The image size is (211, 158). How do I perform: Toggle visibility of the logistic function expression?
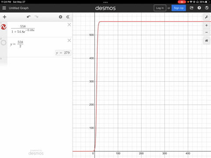4,27
